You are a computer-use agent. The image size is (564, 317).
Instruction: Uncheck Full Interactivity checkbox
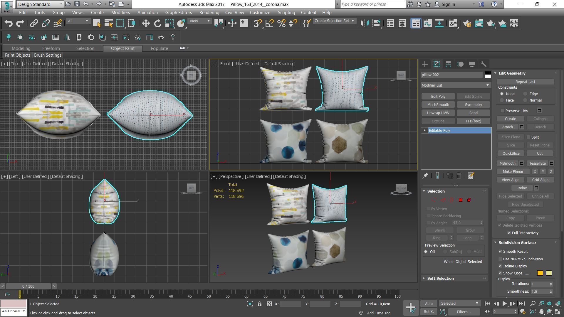pos(509,233)
